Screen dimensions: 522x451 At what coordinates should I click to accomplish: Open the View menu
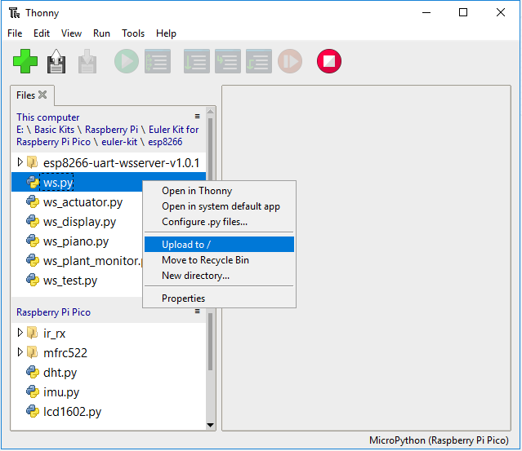71,33
